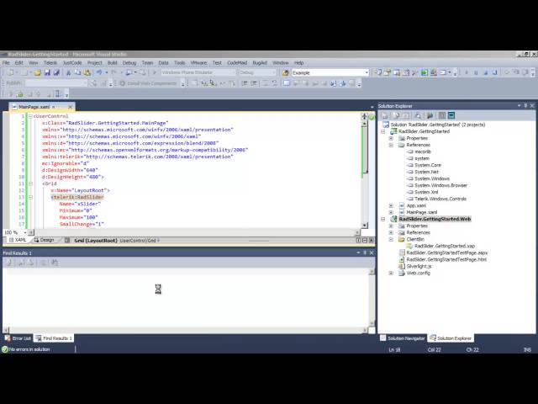
Task: Click editor vertical scrollbar down arrow
Action: pyautogui.click(x=364, y=226)
